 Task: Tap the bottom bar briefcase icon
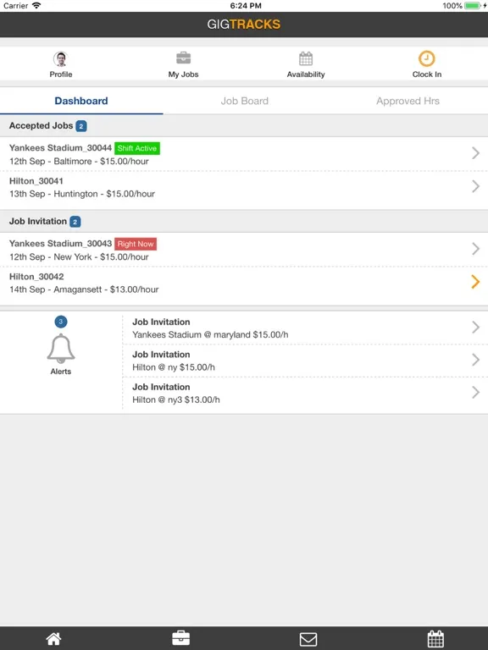(x=181, y=638)
